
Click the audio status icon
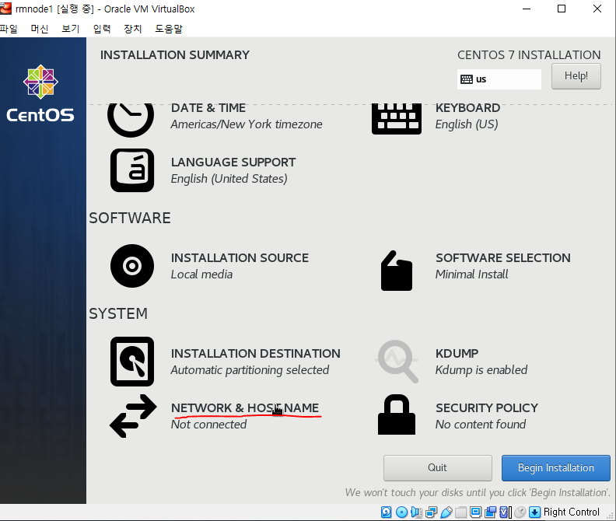click(x=416, y=512)
